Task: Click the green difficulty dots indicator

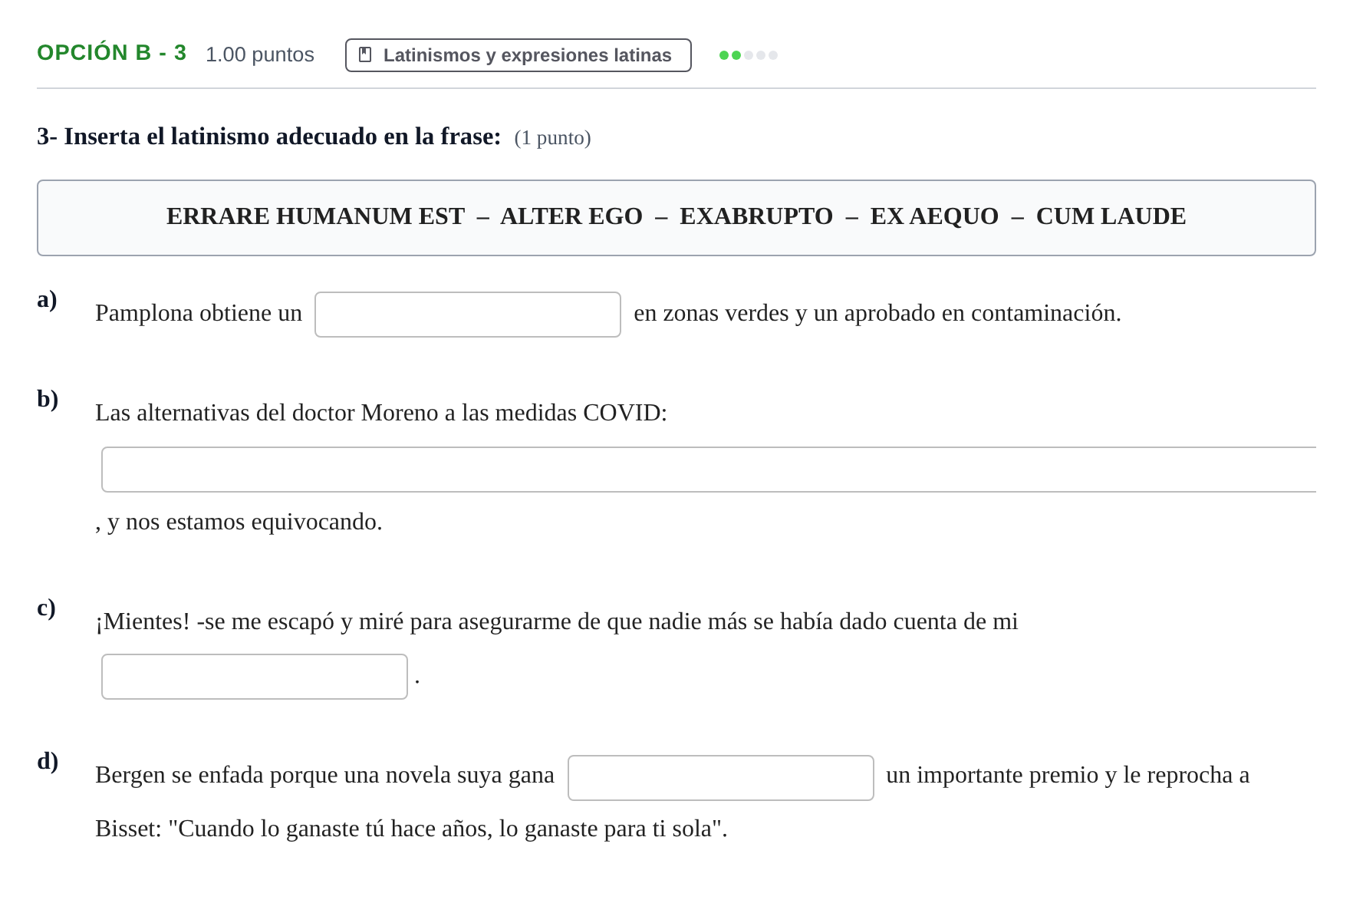Action: (x=749, y=55)
